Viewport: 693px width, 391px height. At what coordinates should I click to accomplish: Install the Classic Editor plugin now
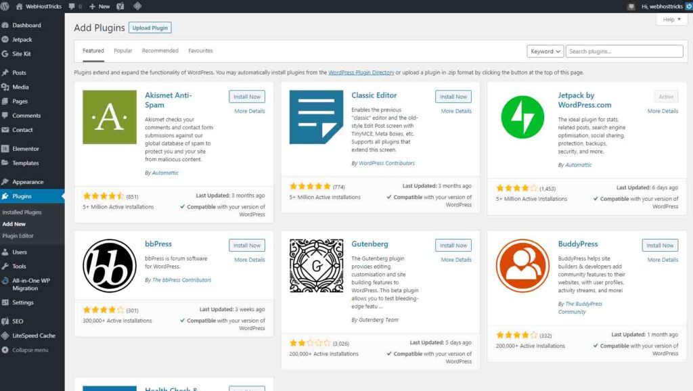(x=453, y=96)
